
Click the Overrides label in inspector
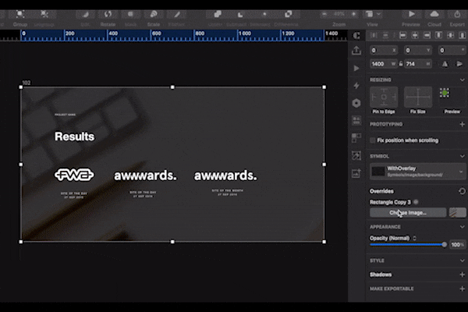click(x=381, y=191)
